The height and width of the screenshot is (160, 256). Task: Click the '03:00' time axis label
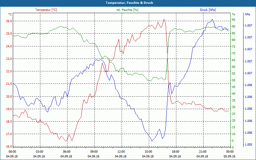point(39,152)
